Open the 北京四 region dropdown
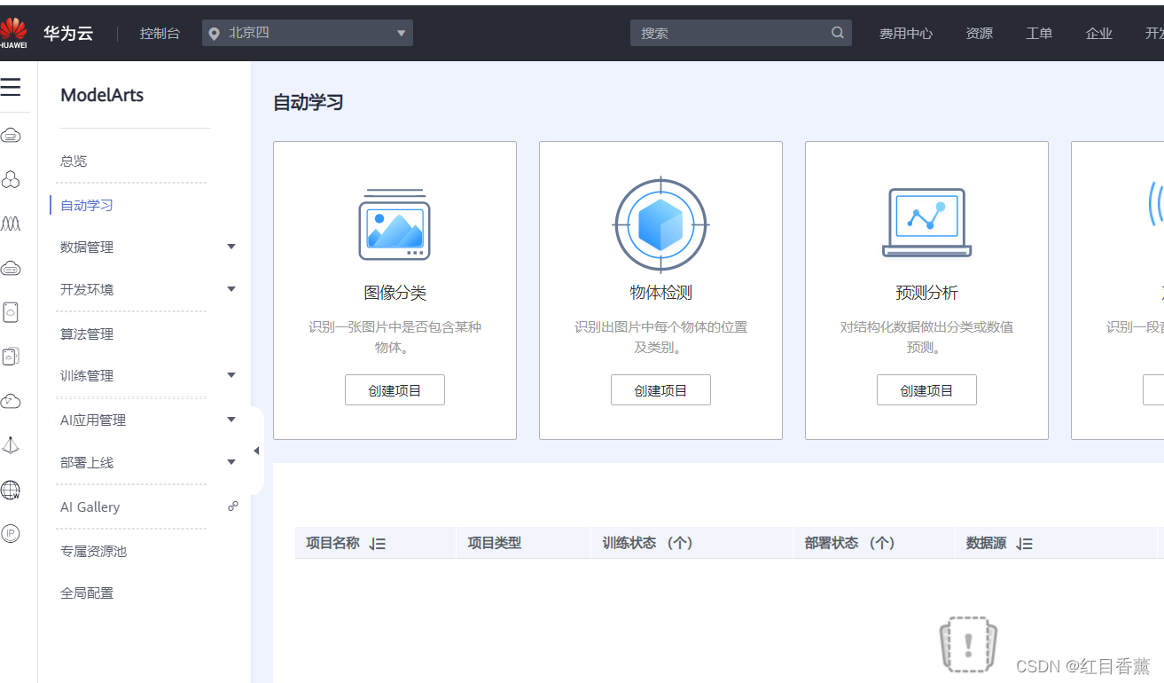This screenshot has height=683, width=1164. [307, 33]
